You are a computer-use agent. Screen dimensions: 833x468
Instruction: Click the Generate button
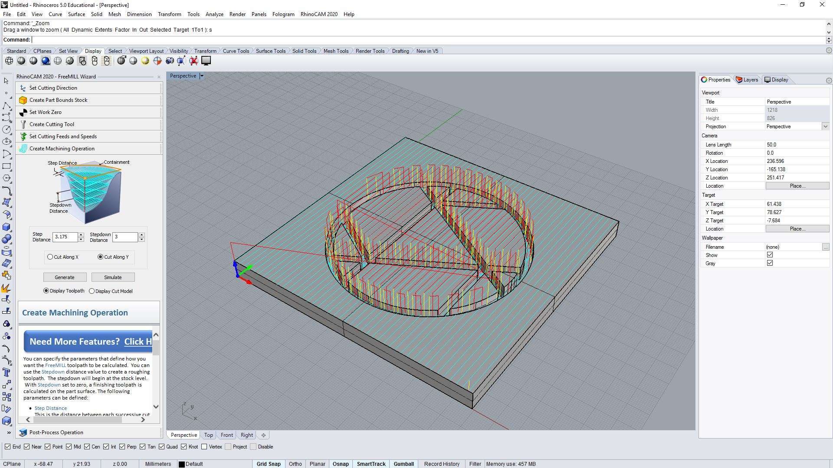coord(65,277)
